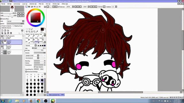Select the Blur tool

(28, 42)
